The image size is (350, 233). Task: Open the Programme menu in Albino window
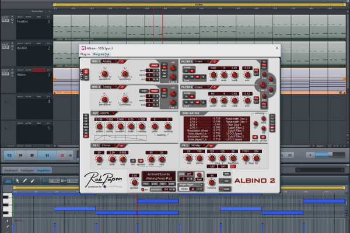coord(101,54)
